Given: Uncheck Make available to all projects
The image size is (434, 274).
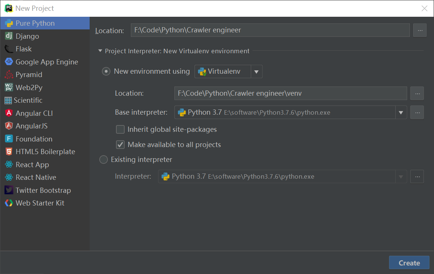Looking at the screenshot, I should click(x=120, y=144).
